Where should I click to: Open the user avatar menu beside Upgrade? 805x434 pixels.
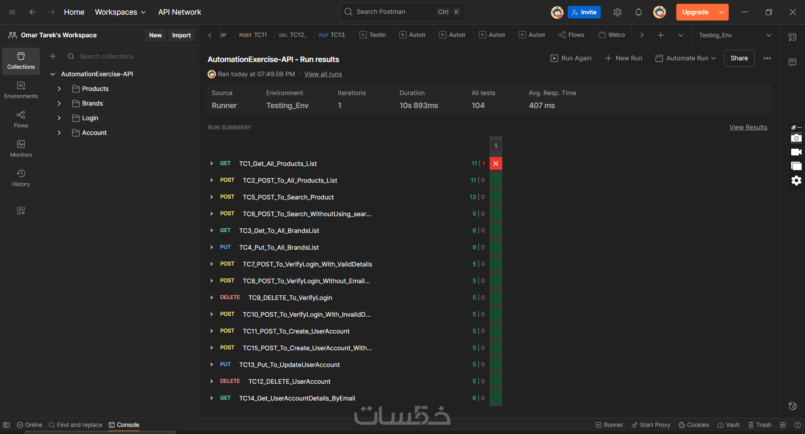[660, 12]
